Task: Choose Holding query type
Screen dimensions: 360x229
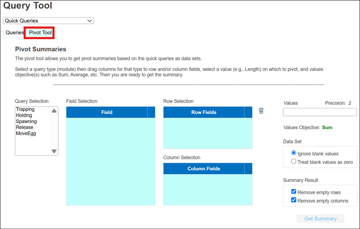Action: click(x=24, y=115)
